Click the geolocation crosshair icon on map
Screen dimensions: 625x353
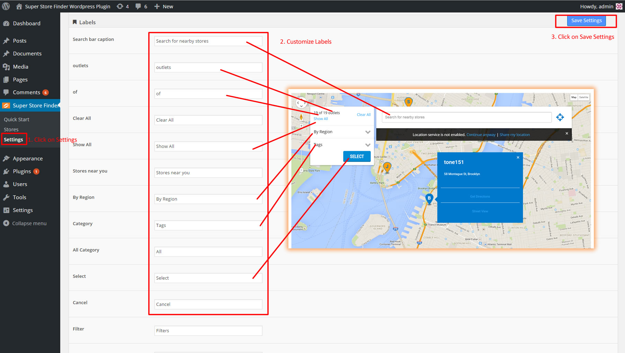pyautogui.click(x=560, y=117)
